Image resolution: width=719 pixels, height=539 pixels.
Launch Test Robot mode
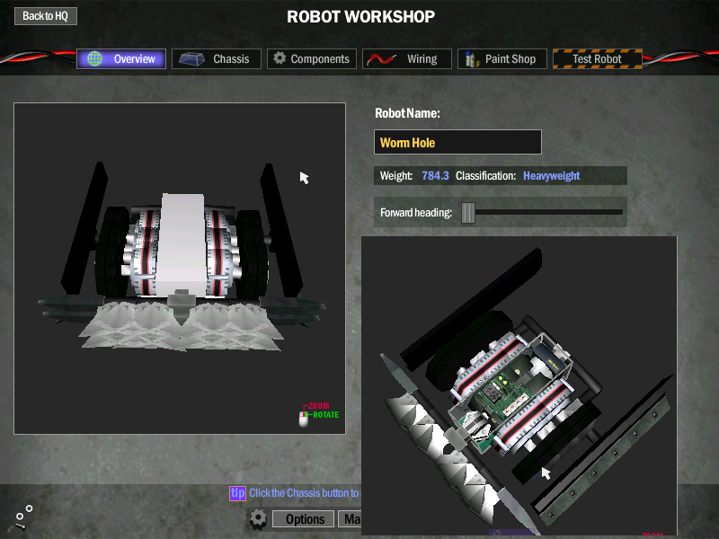(598, 58)
